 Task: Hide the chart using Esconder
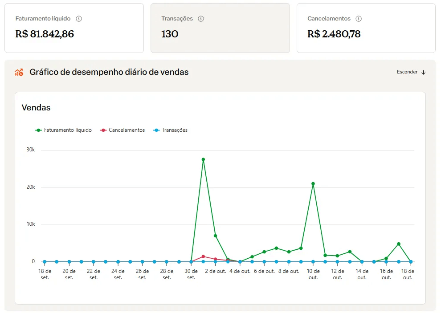pos(407,72)
